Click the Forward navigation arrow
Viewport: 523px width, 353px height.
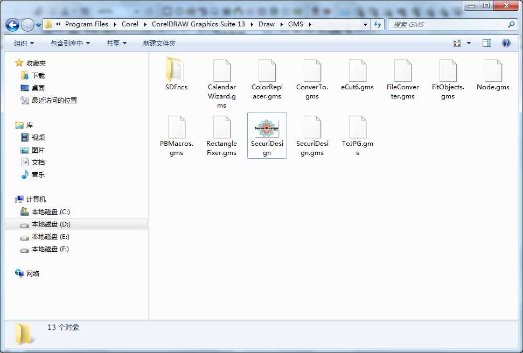(x=27, y=25)
